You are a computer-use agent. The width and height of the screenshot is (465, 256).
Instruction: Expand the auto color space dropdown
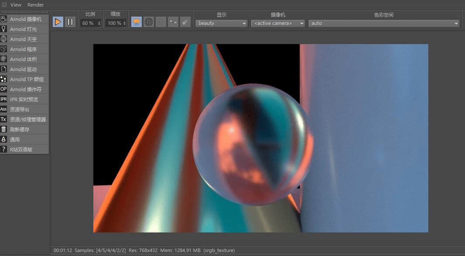tap(384, 23)
